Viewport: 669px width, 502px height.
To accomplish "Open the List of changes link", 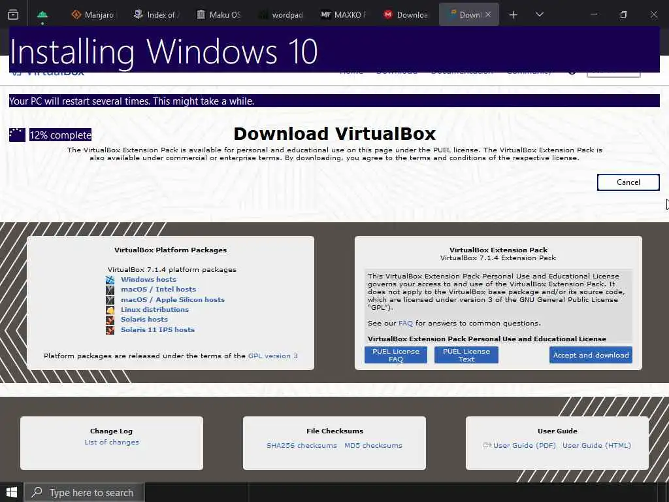I will [x=111, y=443].
